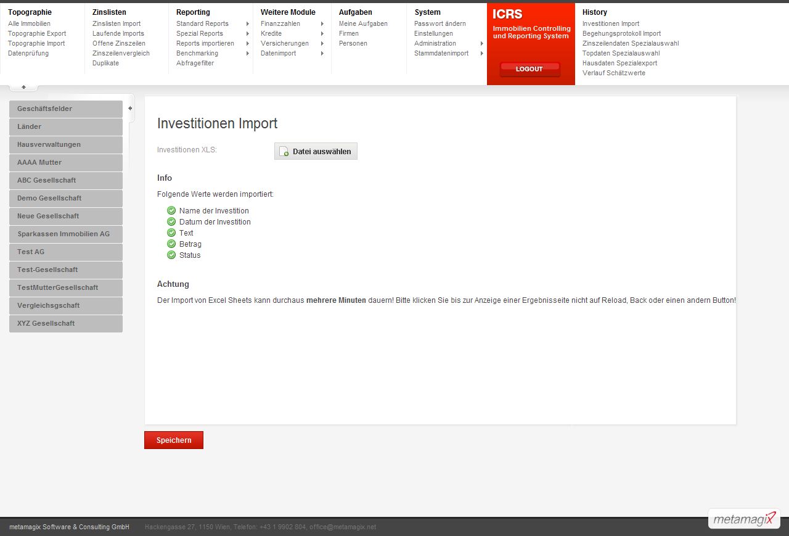
Task: Expand the Datenimport submenu arrow
Action: [322, 54]
